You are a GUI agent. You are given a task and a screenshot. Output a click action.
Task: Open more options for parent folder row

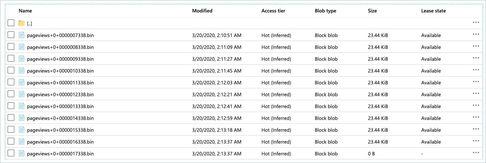(x=476, y=22)
